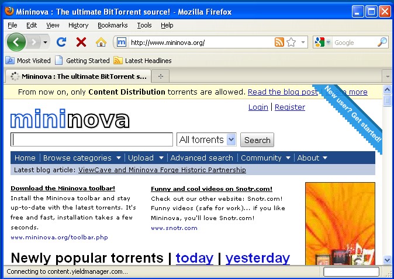This screenshot has width=394, height=279.
Task: Open the Read the blog post link
Action: tap(283, 92)
